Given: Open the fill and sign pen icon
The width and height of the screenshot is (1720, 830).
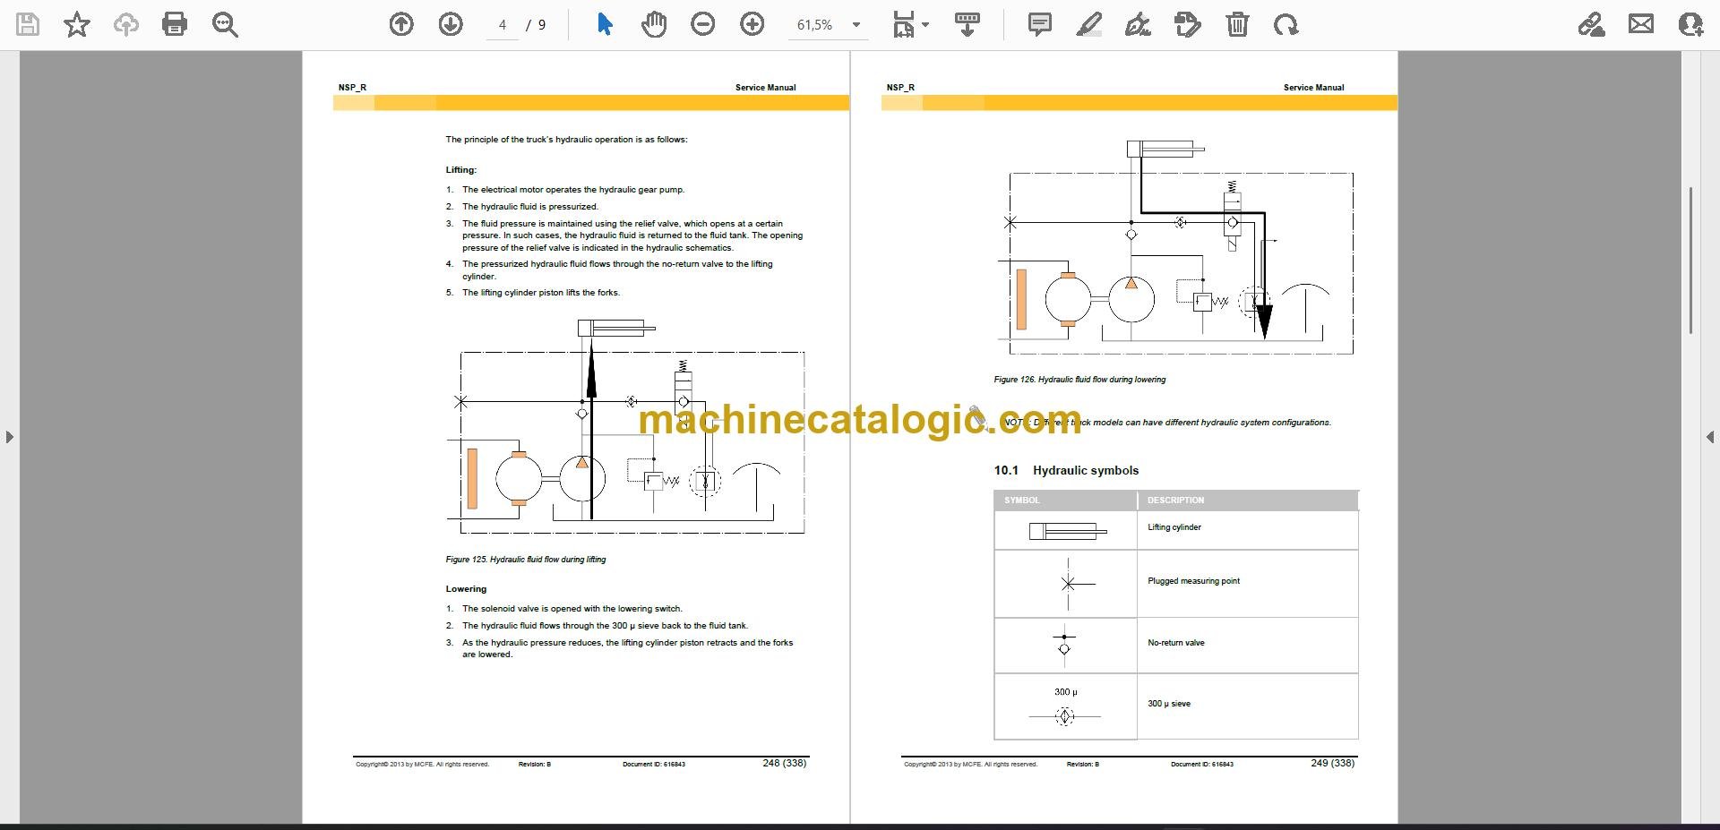Looking at the screenshot, I should (1592, 24).
